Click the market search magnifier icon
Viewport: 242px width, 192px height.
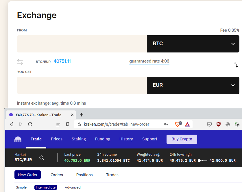[x=42, y=158]
